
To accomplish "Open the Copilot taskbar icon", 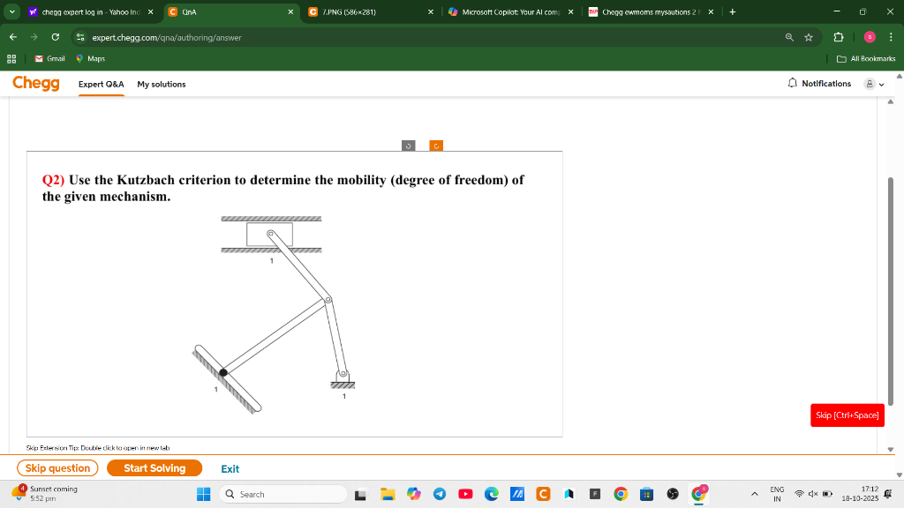I will pos(413,494).
